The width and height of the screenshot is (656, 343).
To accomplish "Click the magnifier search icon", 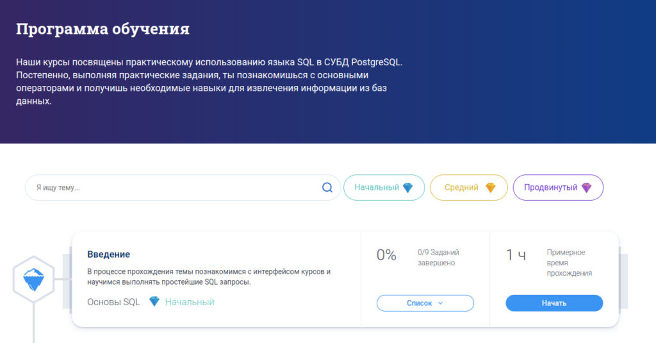I will tap(327, 188).
